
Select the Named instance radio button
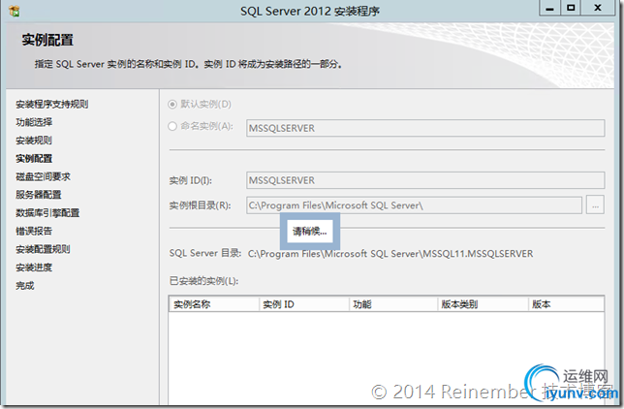pyautogui.click(x=172, y=126)
